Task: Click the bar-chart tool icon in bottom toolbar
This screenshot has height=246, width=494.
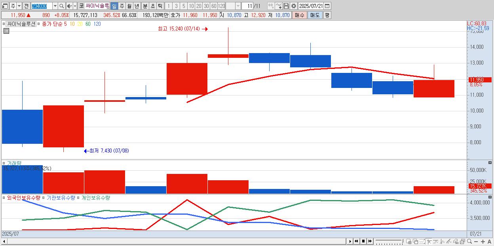Action: click(x=443, y=242)
